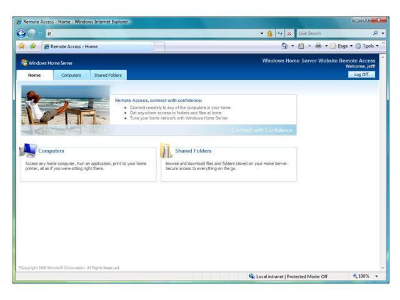Viewport: 400px width, 300px height.
Task: Expand the Print options dropdown arrow
Action: pos(326,46)
